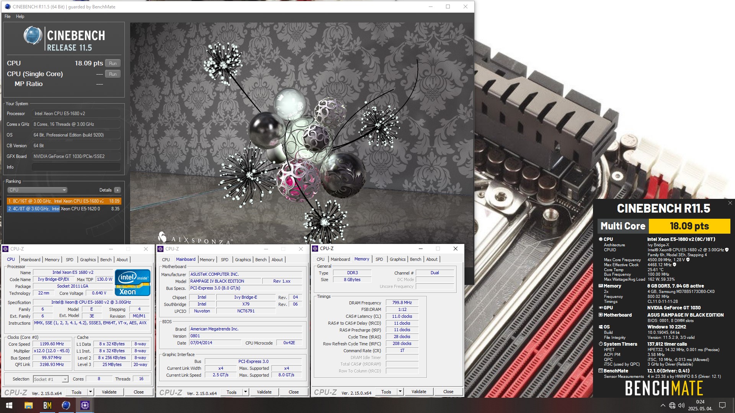Click GPU section icon in BenchMate panel
This screenshot has height=413, width=735.
point(601,308)
